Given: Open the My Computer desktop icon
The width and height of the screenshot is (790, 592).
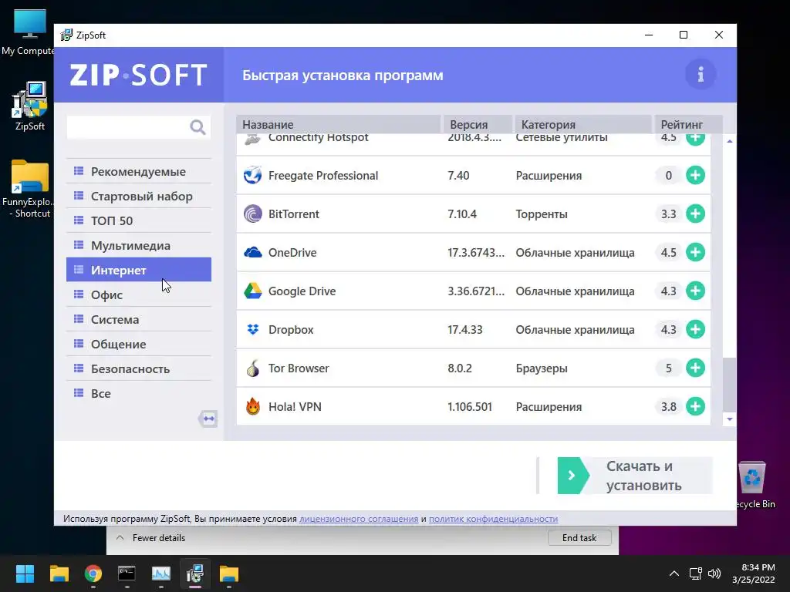Looking at the screenshot, I should tap(29, 32).
